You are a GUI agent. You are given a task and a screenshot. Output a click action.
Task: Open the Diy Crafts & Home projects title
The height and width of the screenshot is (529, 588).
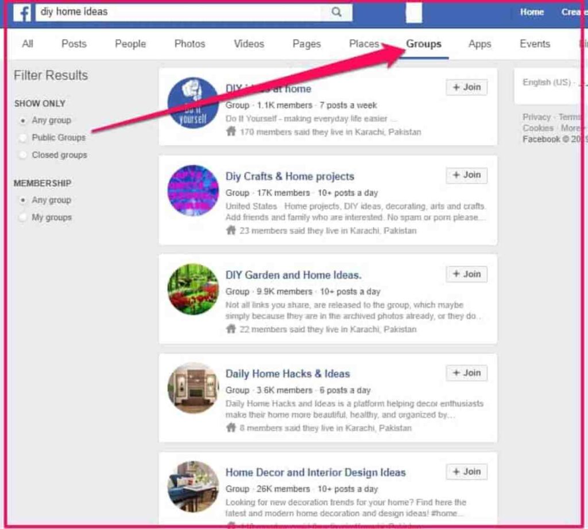[x=290, y=177]
